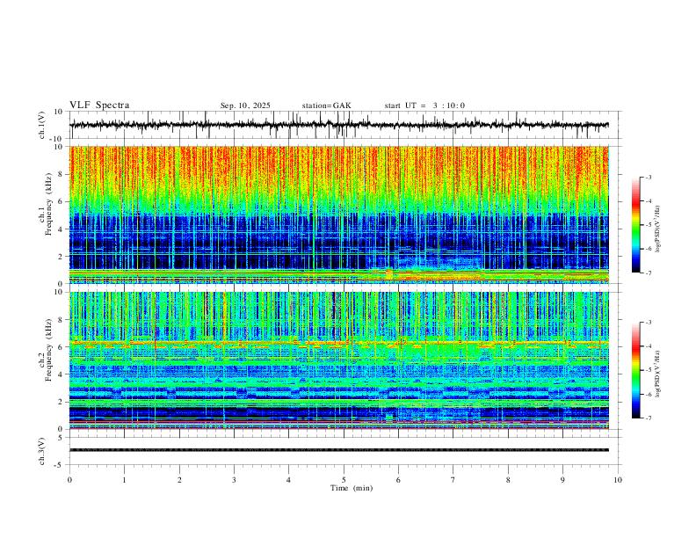
Task: Click the "VLF Spectra" title text
Action: pyautogui.click(x=99, y=105)
